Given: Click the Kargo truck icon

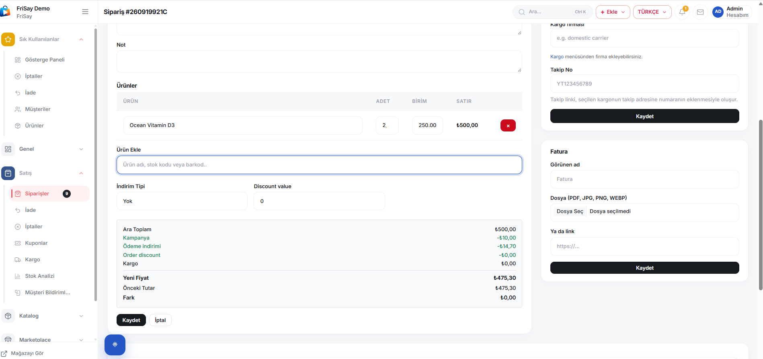Looking at the screenshot, I should pos(18,260).
